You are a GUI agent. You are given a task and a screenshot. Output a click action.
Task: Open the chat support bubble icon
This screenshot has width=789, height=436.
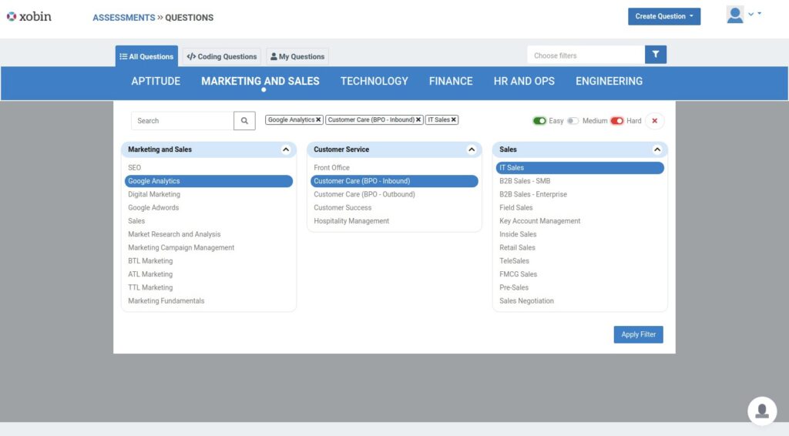(762, 411)
